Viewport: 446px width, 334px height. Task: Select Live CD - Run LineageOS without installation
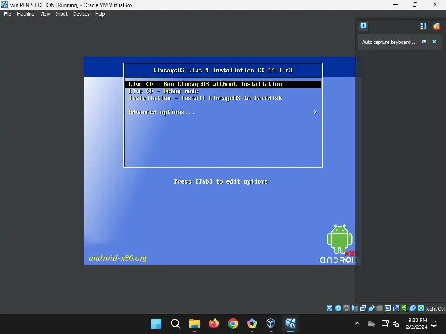coord(223,84)
